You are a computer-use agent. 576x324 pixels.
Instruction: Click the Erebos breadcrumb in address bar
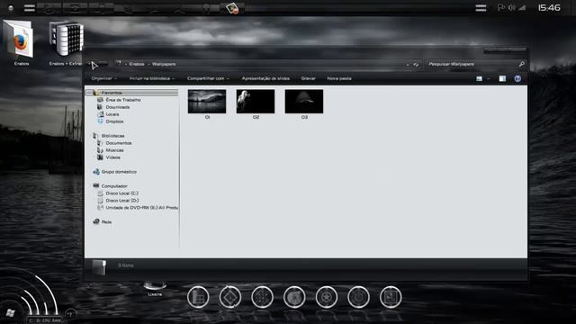coord(137,64)
